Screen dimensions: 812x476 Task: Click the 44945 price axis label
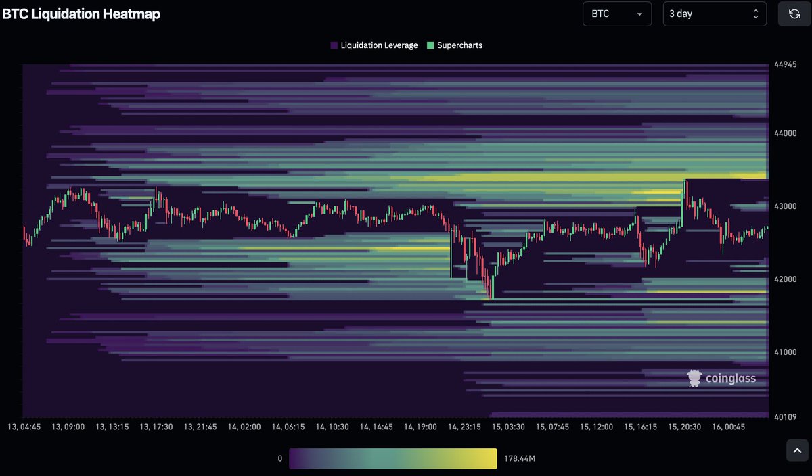[786, 65]
